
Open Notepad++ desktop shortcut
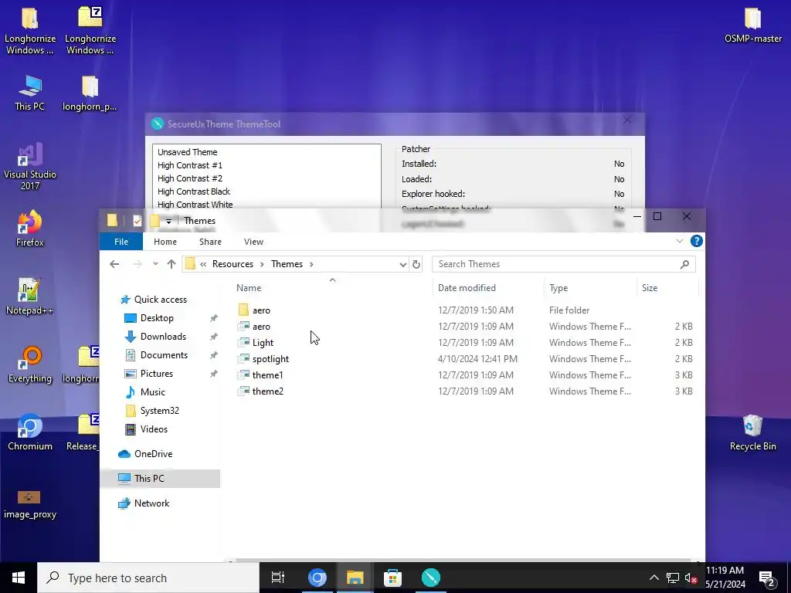pos(30,296)
